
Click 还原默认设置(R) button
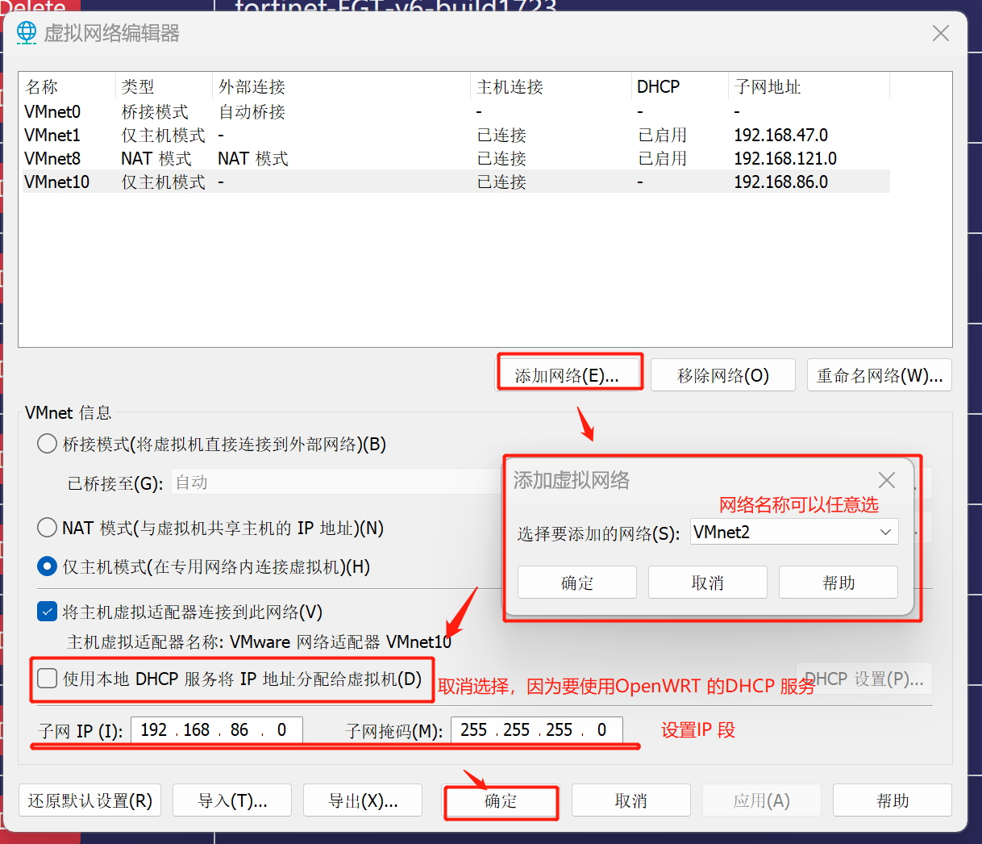(x=89, y=800)
